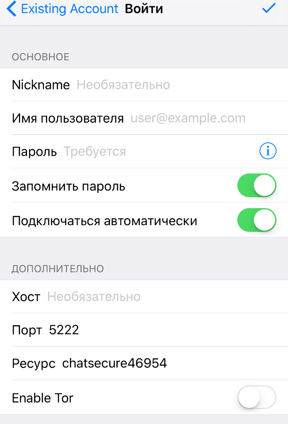This screenshot has height=424, width=288.
Task: Disable the Запомнить пароль switch
Action: (257, 186)
